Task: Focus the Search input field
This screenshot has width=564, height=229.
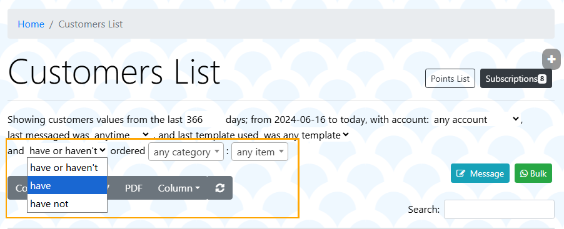Action: coord(499,209)
